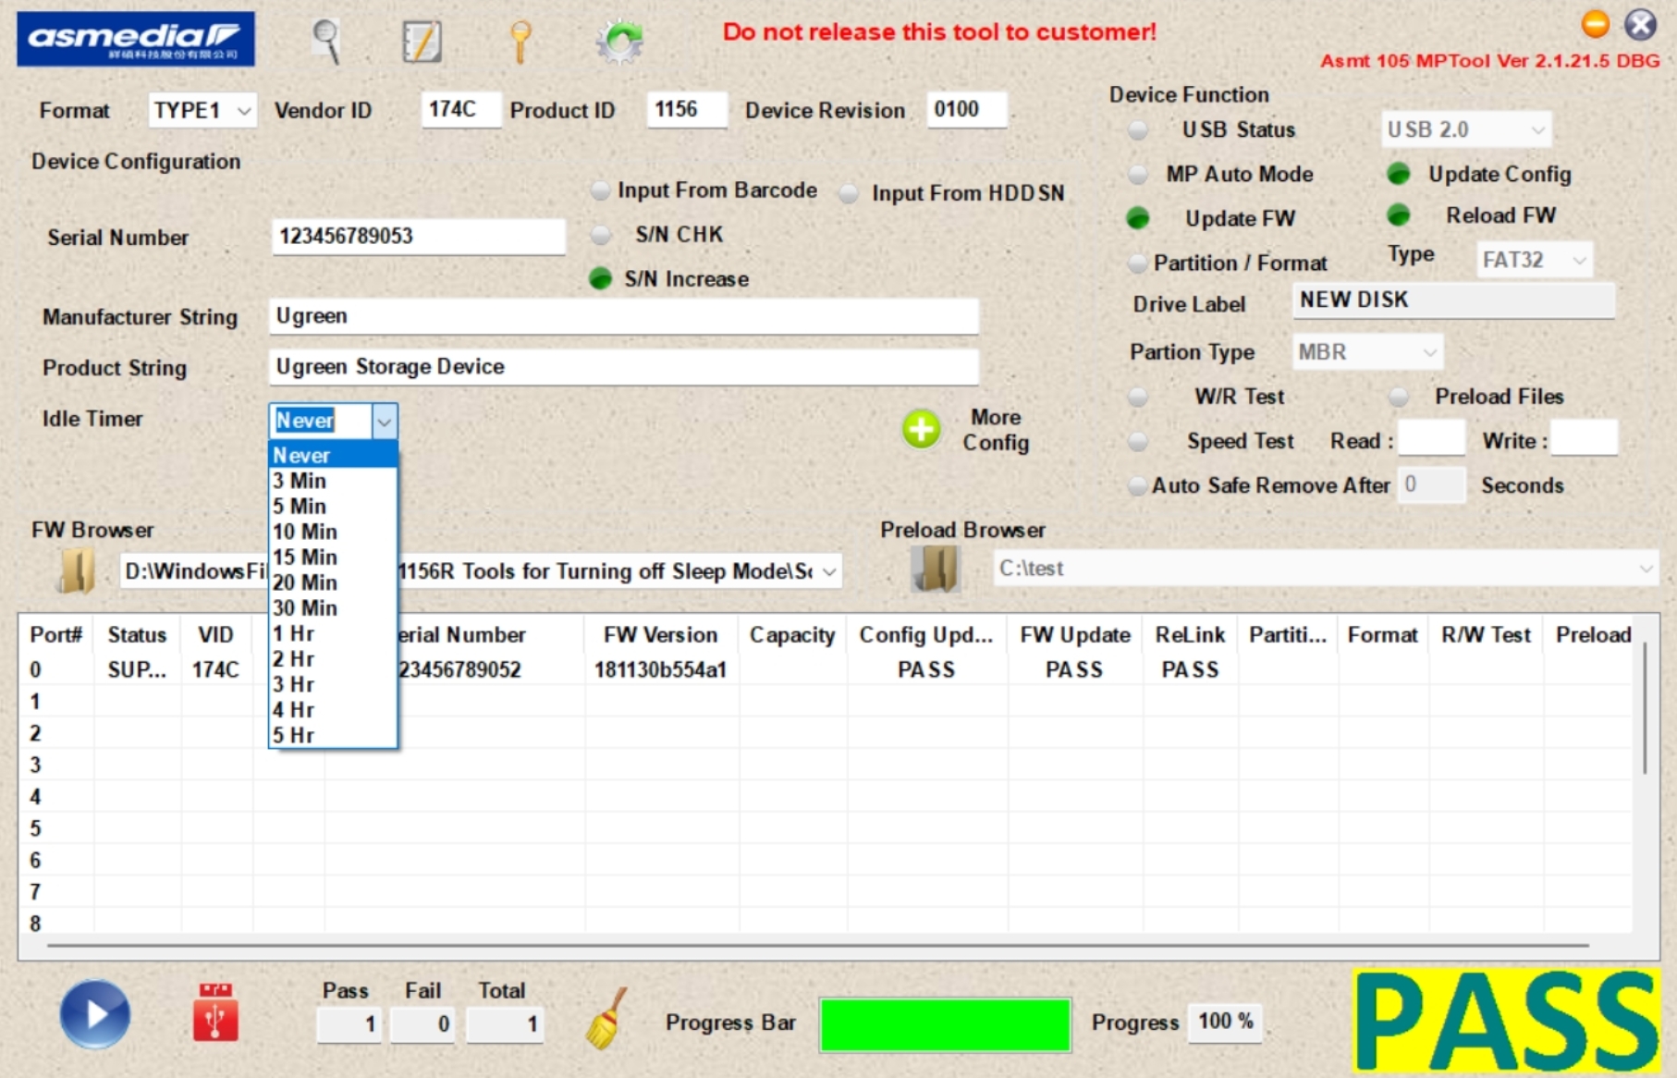Click the Serial Number input field
Screen dimensions: 1677x1078
click(x=418, y=237)
